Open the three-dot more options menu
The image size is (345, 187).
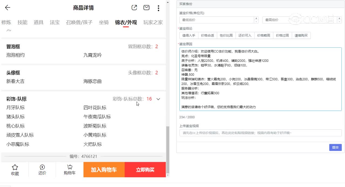(x=158, y=8)
